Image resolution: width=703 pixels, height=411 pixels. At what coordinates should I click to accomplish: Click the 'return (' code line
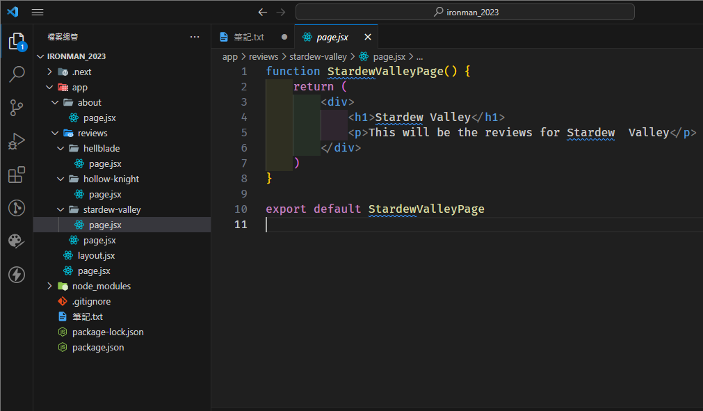(320, 86)
